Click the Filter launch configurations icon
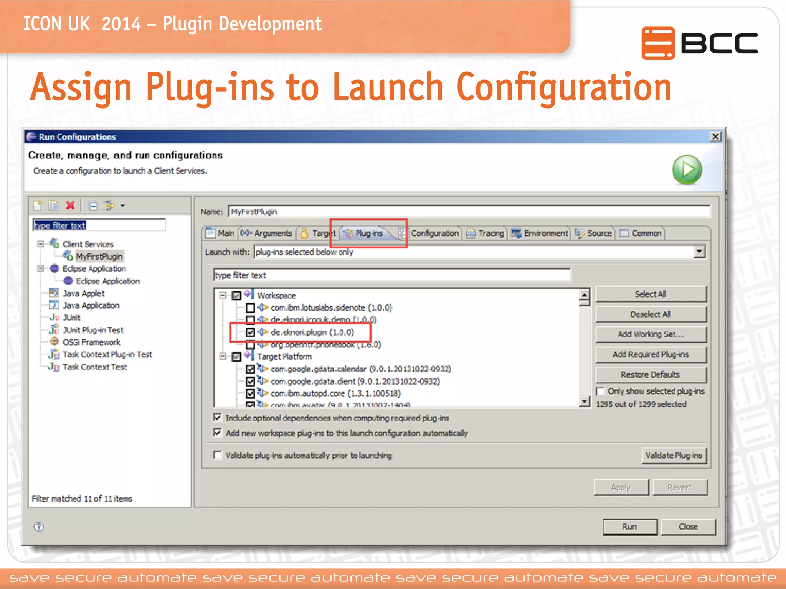The height and width of the screenshot is (589, 786). click(x=109, y=206)
